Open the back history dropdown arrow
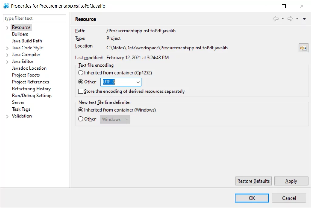 (283, 19)
